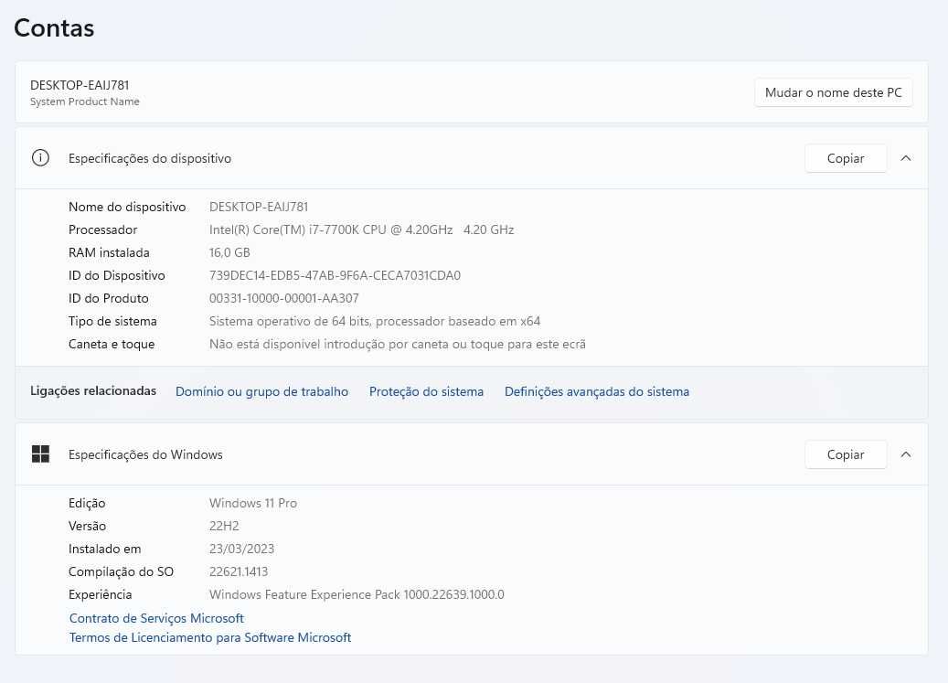Click the ID do Produto label
The width and height of the screenshot is (948, 683).
click(x=108, y=299)
